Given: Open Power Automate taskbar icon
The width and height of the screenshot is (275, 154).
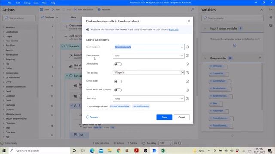Looking at the screenshot, I should [x=154, y=151].
